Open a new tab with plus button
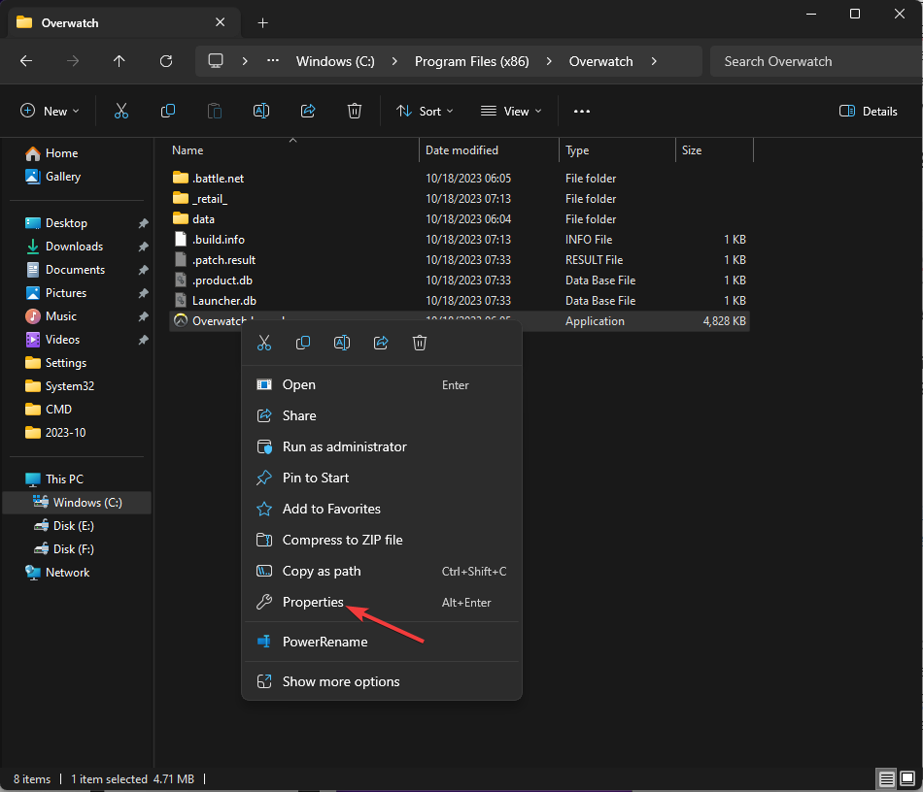Viewport: 923px width, 792px height. 263,23
